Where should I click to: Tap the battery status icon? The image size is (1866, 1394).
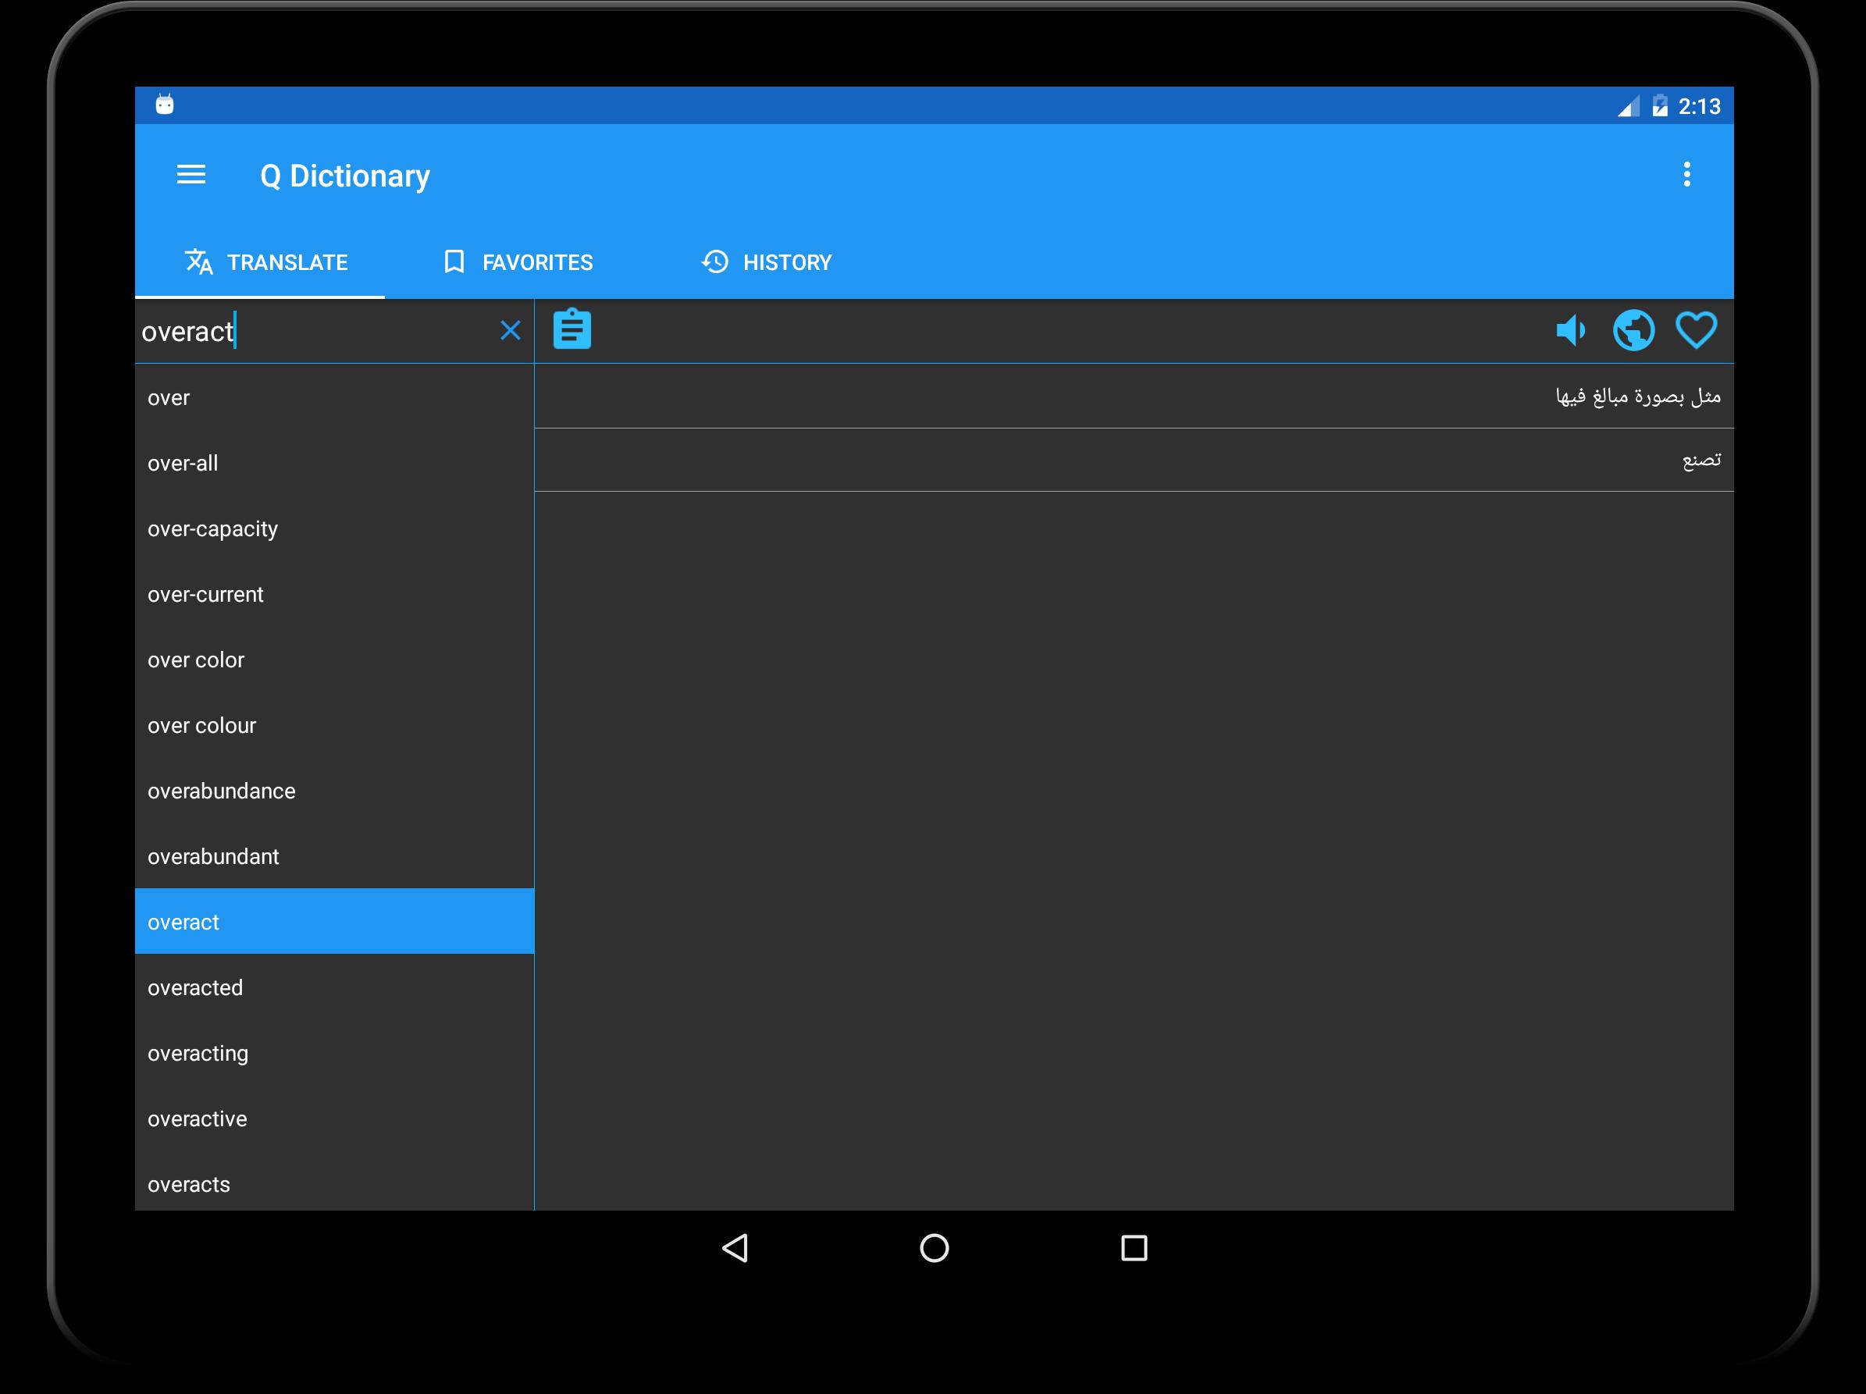pos(1659,106)
